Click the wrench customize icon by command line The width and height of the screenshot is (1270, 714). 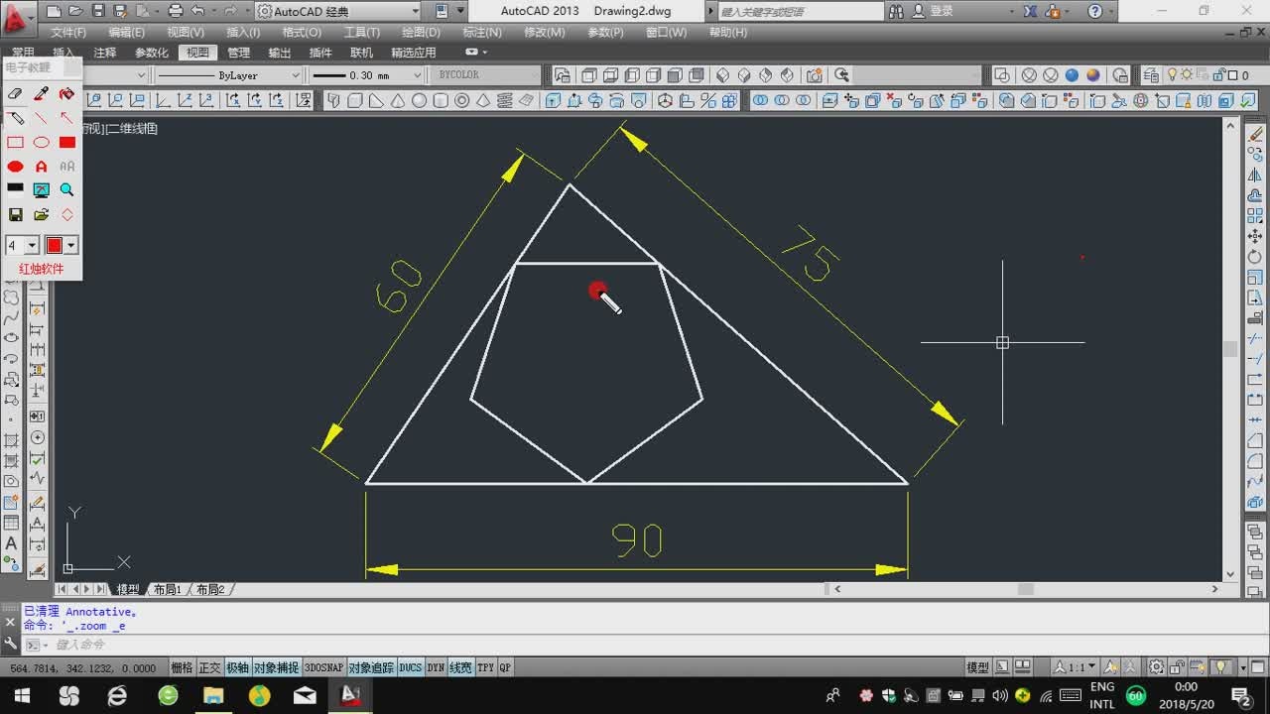click(x=11, y=645)
